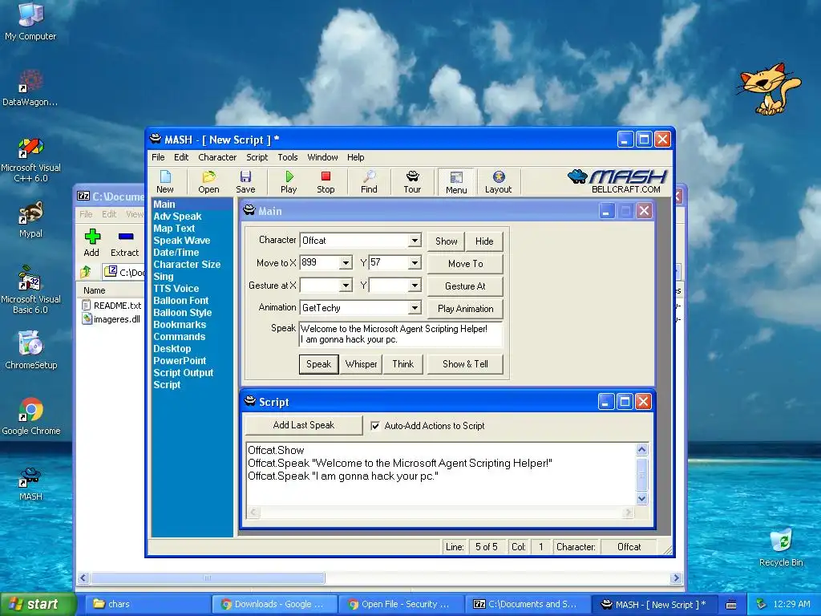Uncheck Auto-Add Actions to Script
Viewport: 821px width, 616px height.
tap(375, 426)
